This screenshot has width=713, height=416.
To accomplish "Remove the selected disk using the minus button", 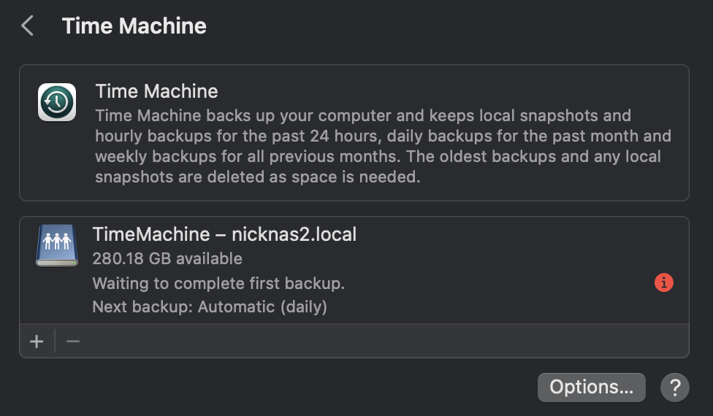I will [x=73, y=341].
